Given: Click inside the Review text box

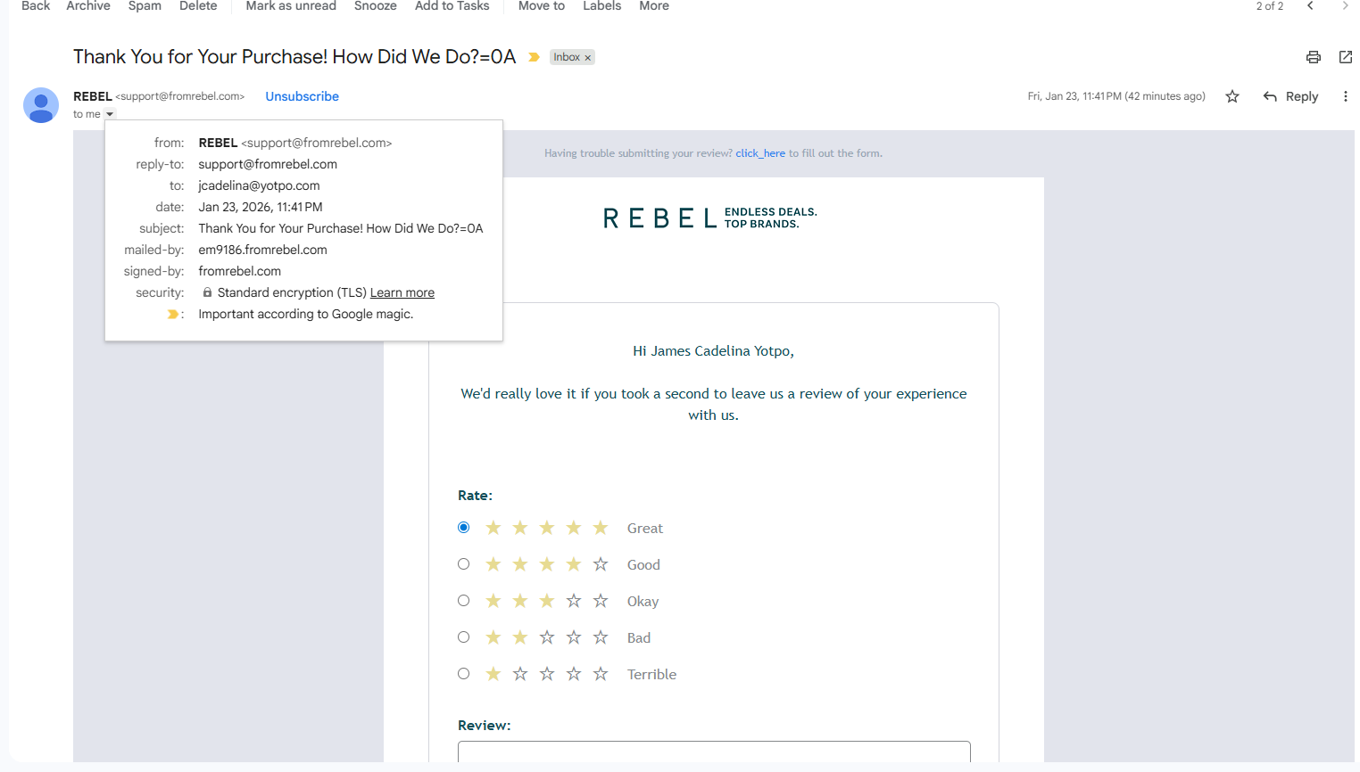Looking at the screenshot, I should click(x=714, y=751).
